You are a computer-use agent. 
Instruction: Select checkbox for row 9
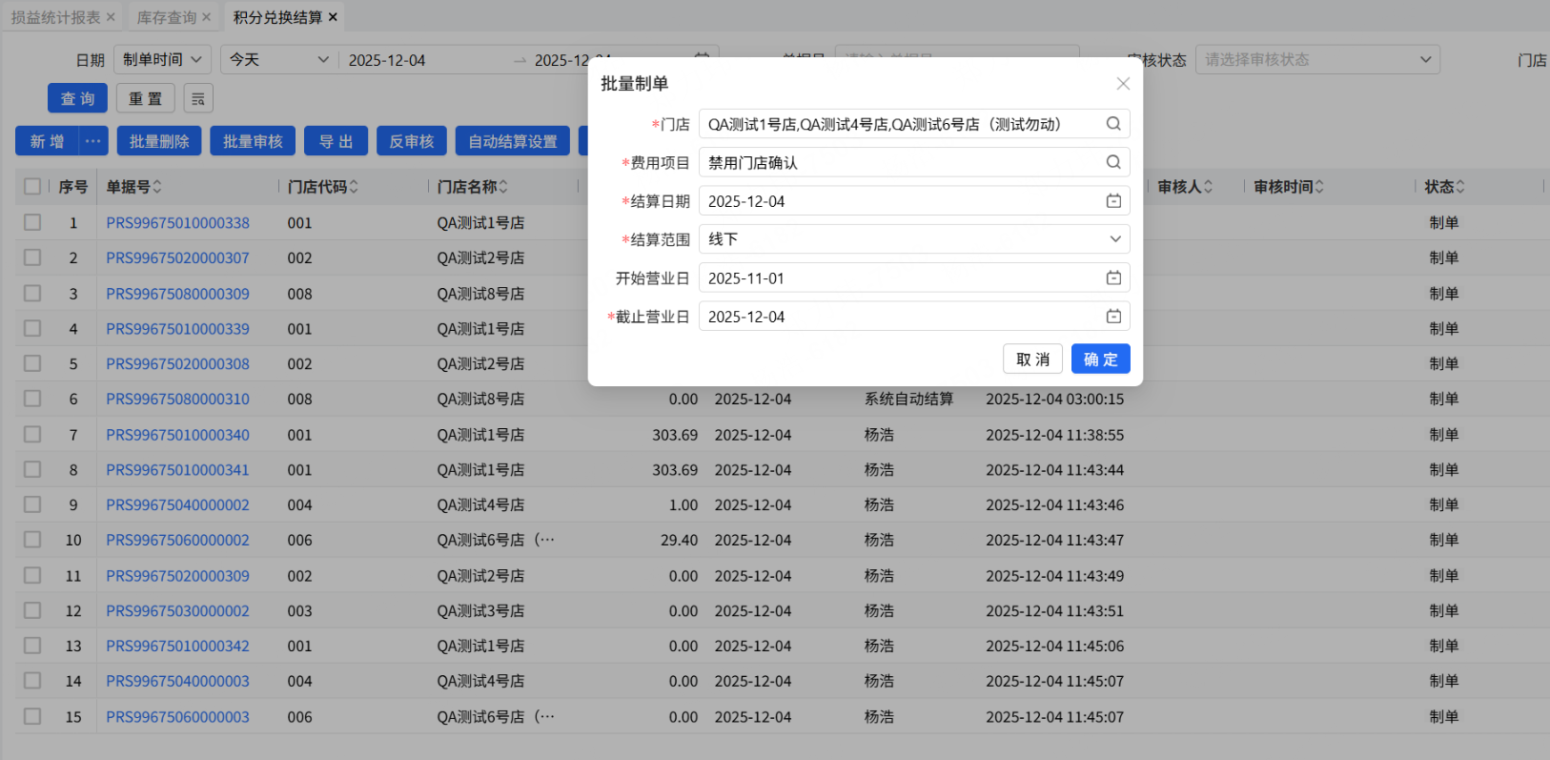coord(32,504)
